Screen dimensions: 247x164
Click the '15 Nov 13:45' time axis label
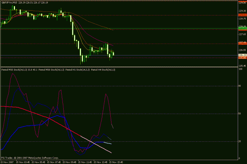100,162
